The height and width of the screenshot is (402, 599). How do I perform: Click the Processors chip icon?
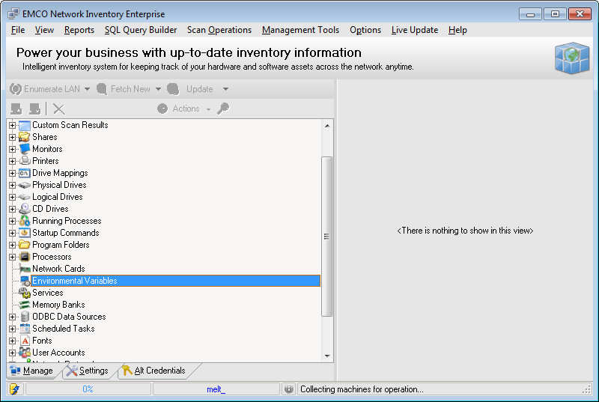[25, 257]
